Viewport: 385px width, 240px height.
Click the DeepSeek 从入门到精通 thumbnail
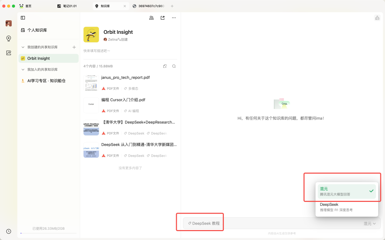(x=91, y=150)
